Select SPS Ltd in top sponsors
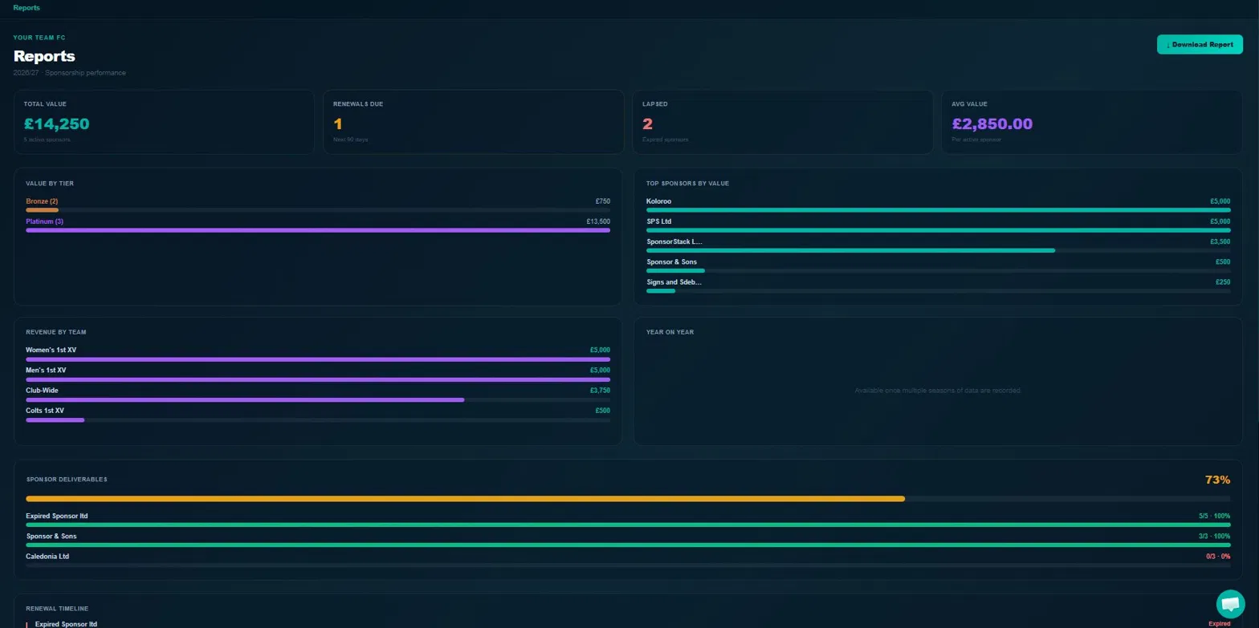1259x628 pixels. click(657, 221)
